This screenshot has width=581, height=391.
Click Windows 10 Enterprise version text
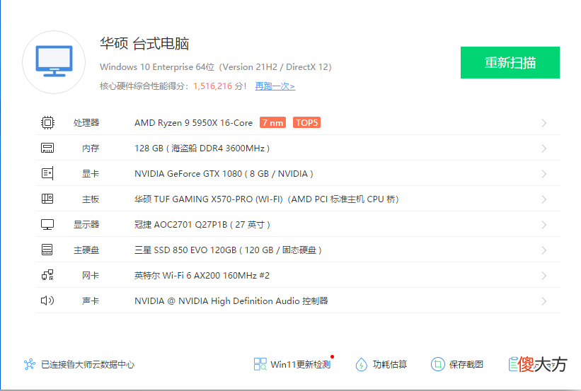(216, 67)
